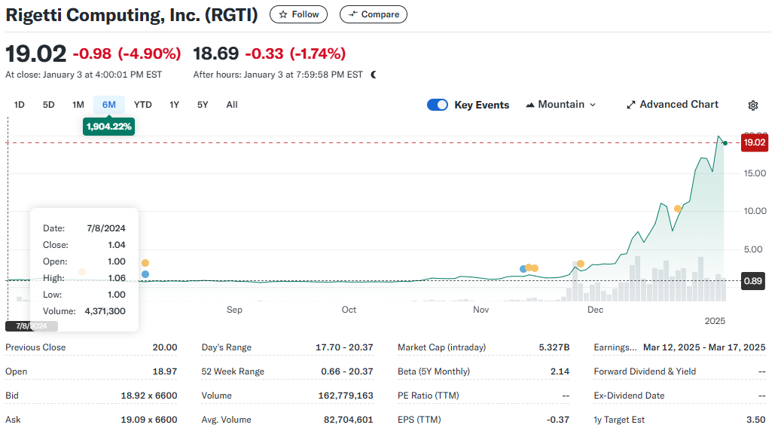
Task: Click the Compare button
Action: pos(373,14)
